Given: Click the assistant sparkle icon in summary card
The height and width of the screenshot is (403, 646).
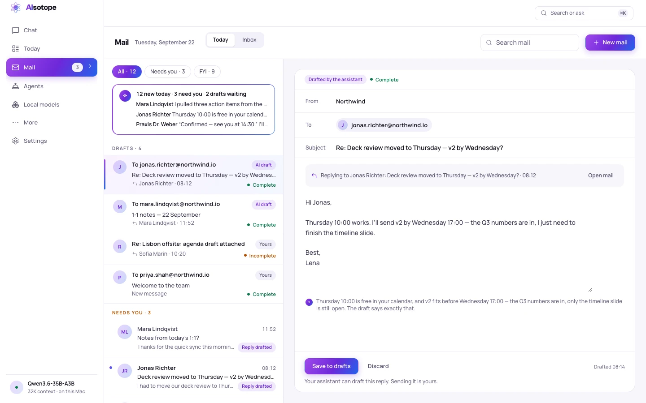Looking at the screenshot, I should [x=125, y=95].
